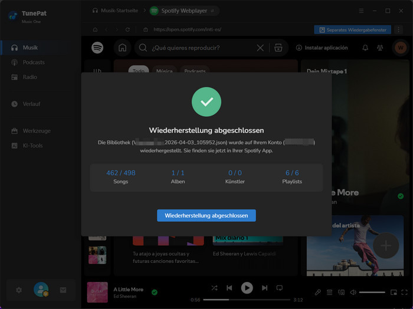Open the Podcasts section in the sidebar
The image size is (413, 309).
pos(41,63)
